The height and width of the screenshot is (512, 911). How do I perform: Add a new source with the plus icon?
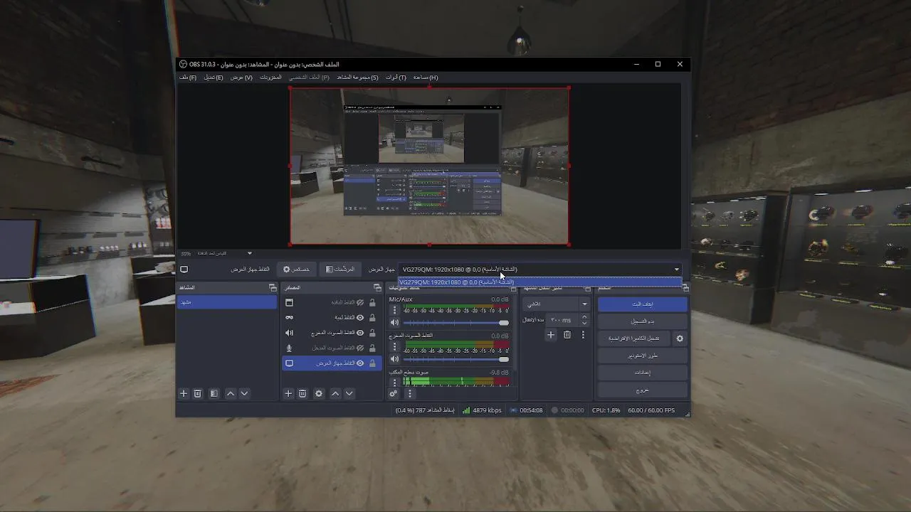(288, 393)
